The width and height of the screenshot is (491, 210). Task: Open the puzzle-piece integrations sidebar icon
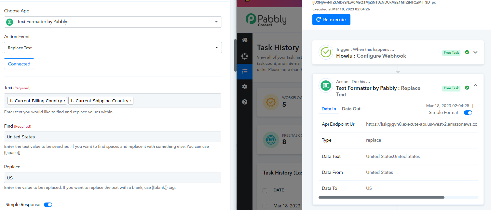pos(245,56)
